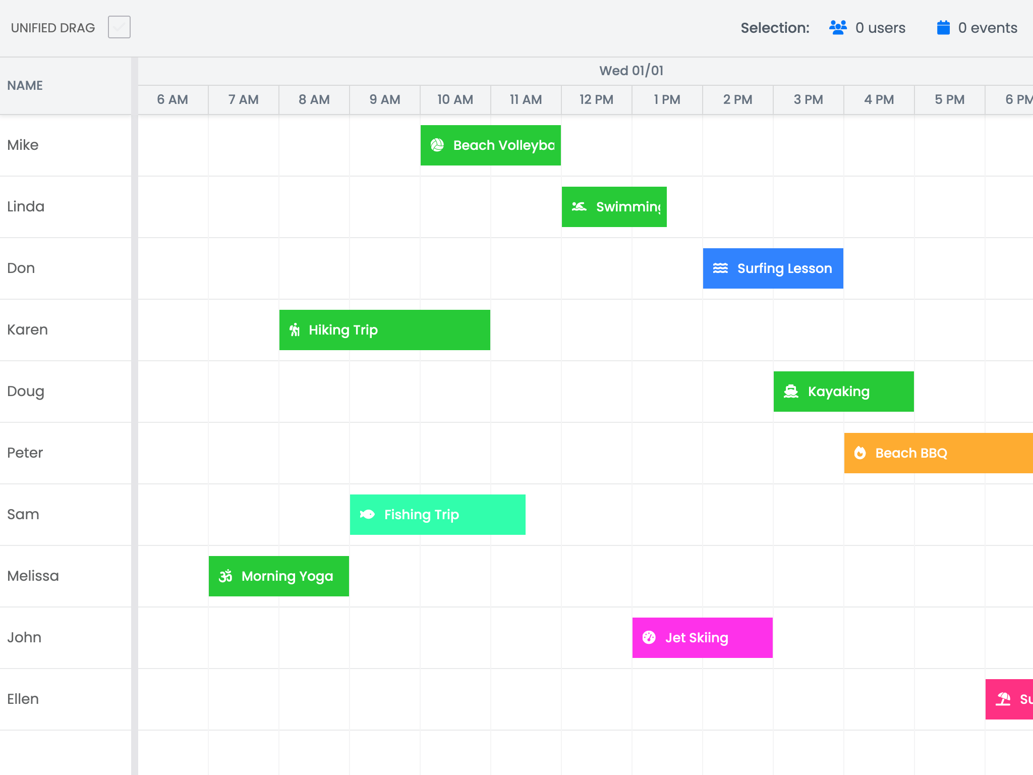Viewport: 1033px width, 775px height.
Task: Click the 2 PM time header
Action: 738,100
